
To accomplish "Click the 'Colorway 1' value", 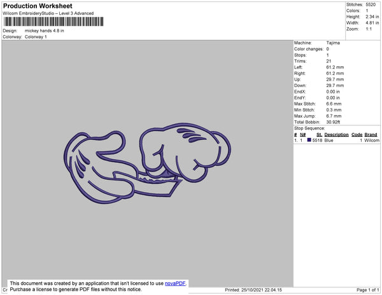I will pos(36,37).
